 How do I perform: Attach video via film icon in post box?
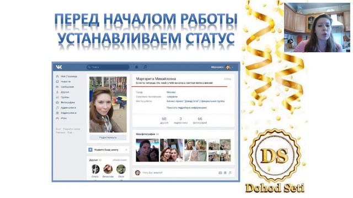[x=225, y=173]
